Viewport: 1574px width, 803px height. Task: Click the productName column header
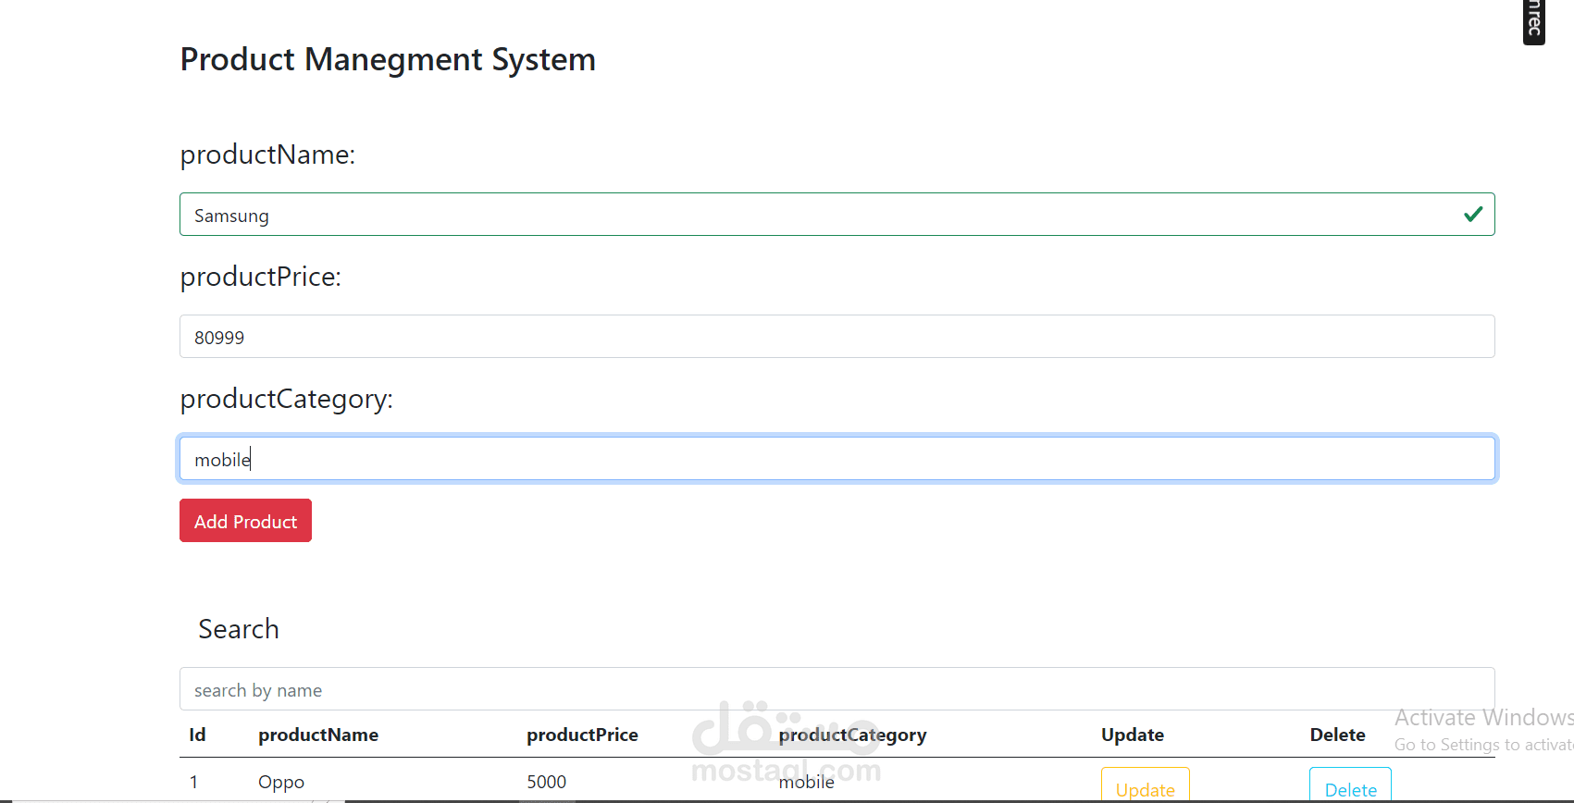coord(318,735)
